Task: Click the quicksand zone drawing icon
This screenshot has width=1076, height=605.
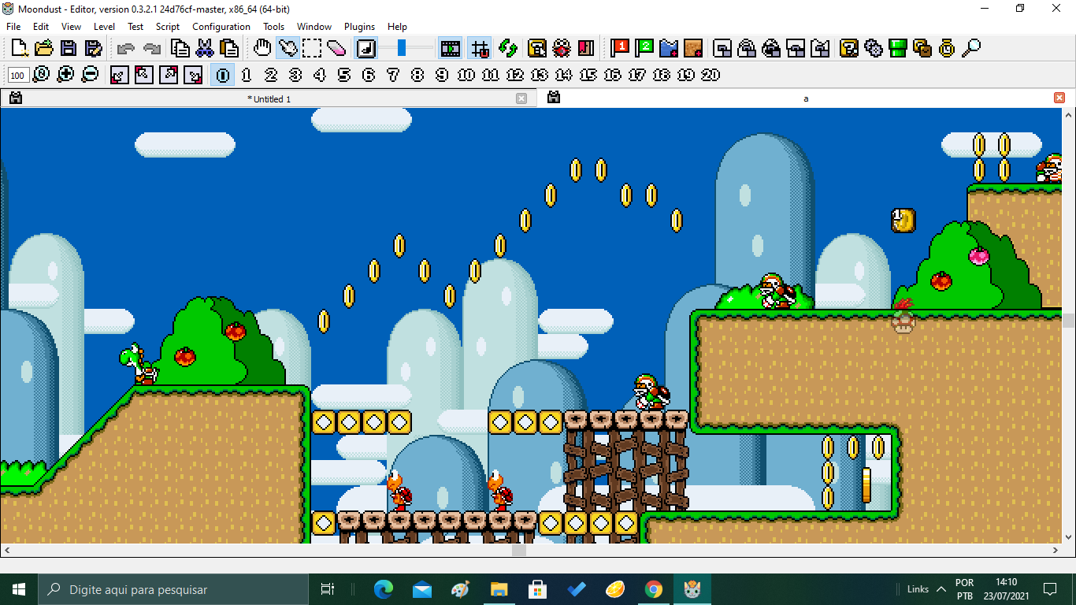Action: tap(693, 48)
